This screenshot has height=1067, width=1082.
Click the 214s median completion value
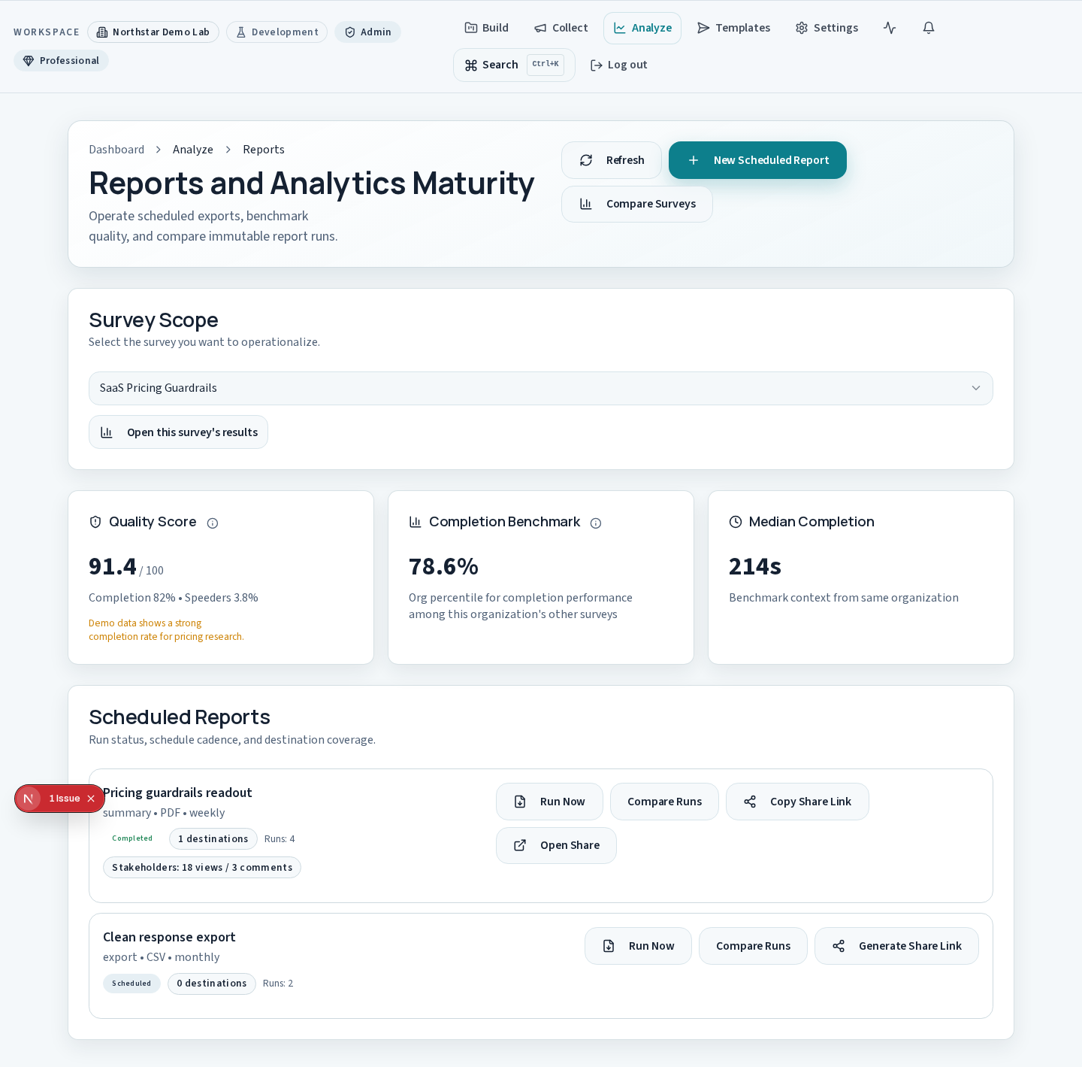tap(755, 566)
